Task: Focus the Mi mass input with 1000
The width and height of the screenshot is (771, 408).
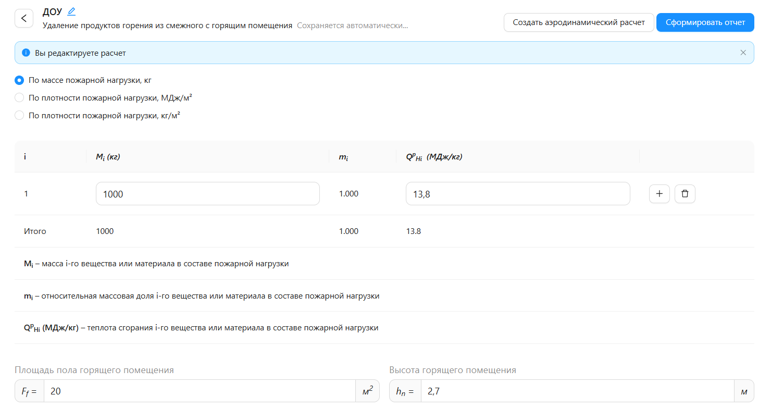Action: coord(207,194)
